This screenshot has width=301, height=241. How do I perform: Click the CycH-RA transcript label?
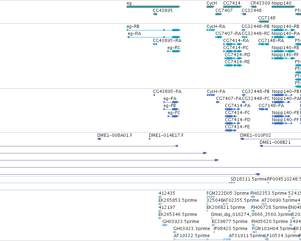coord(216,27)
